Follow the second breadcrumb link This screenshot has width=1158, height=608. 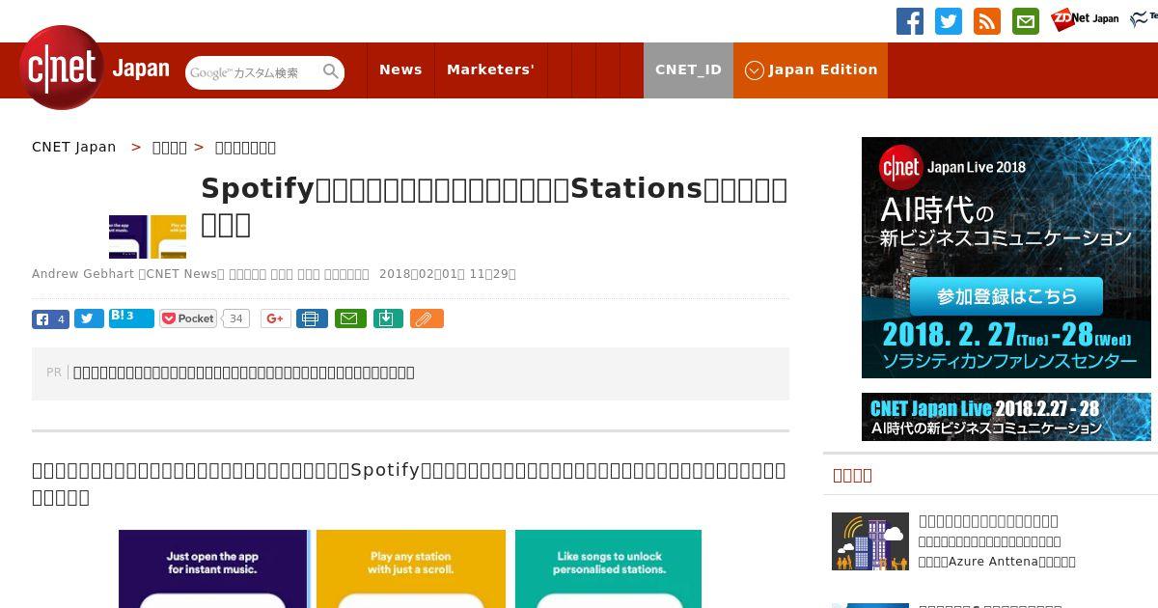[x=170, y=147]
